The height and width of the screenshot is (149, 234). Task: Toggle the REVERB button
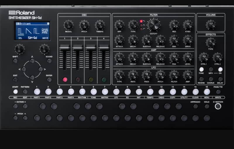201,79
